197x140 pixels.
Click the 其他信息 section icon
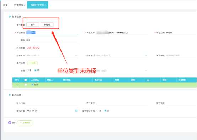point(10,95)
